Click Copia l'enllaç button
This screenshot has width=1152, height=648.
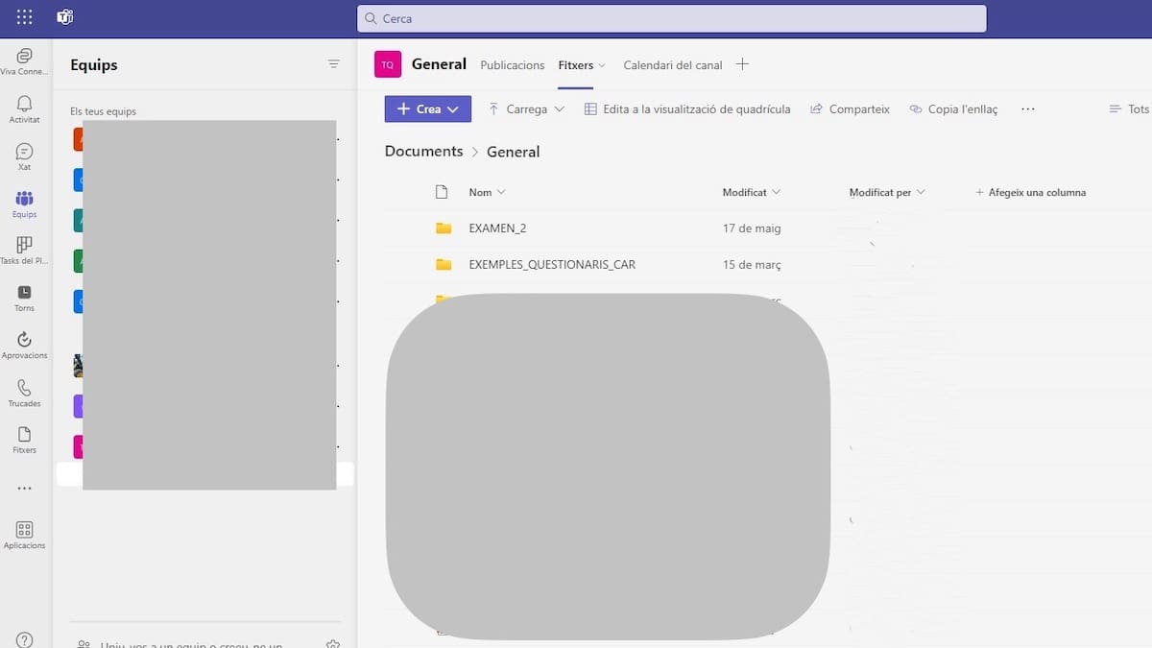[x=953, y=109]
